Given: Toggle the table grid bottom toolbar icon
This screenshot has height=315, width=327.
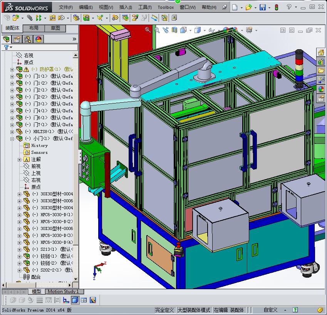Looking at the screenshot, I should click(x=84, y=300).
